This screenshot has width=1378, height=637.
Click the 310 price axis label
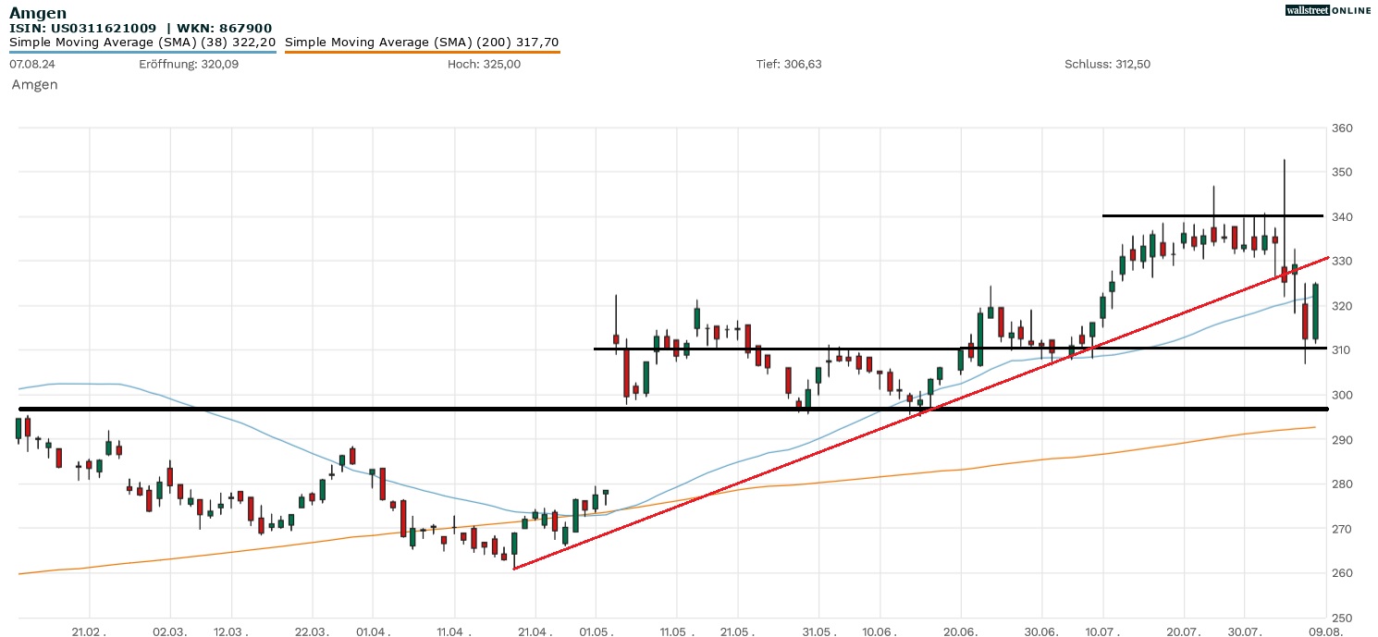[x=1342, y=350]
